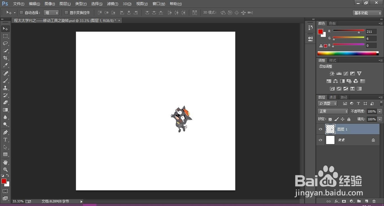The height and width of the screenshot is (206, 384).
Task: Select the Zoom tool
Action: pyautogui.click(x=5, y=169)
